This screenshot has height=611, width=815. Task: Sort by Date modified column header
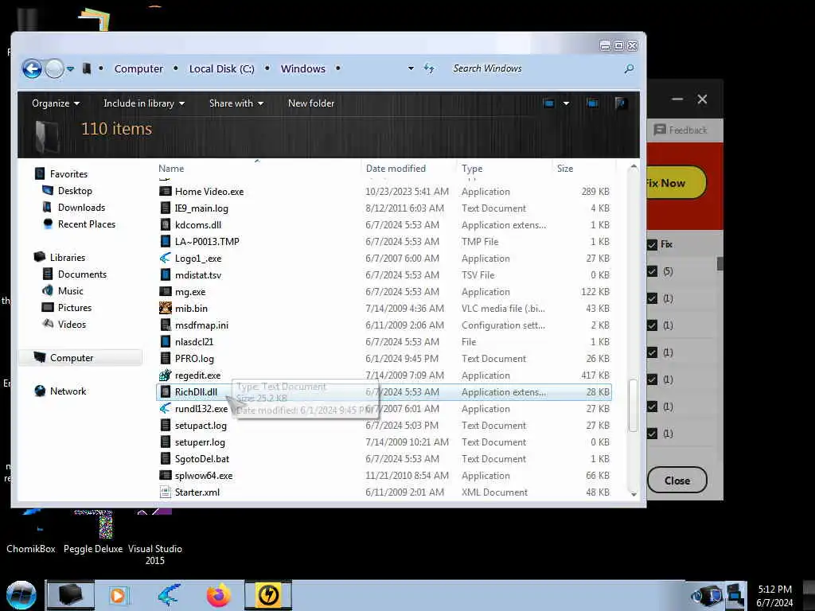point(396,169)
